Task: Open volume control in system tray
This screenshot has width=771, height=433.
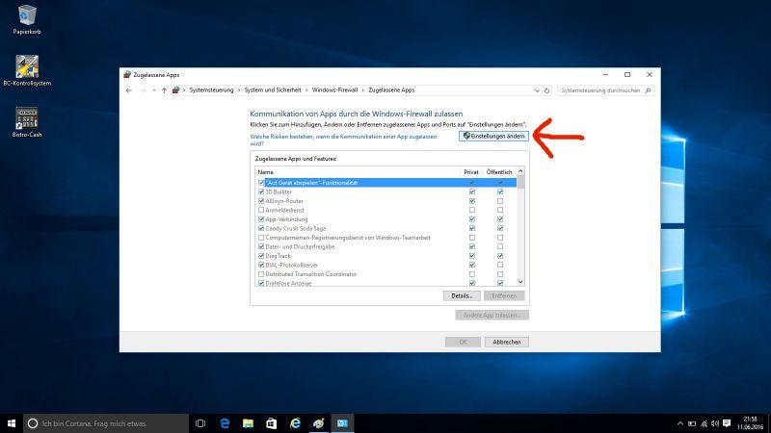Action: coord(715,423)
